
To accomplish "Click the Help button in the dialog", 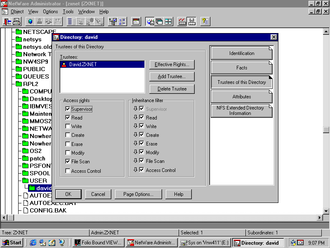I will point(179,194).
